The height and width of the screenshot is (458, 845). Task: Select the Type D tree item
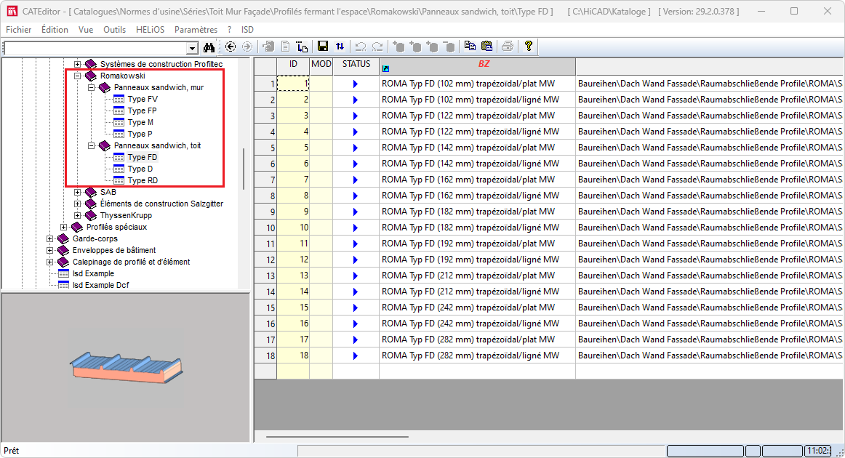tap(140, 169)
